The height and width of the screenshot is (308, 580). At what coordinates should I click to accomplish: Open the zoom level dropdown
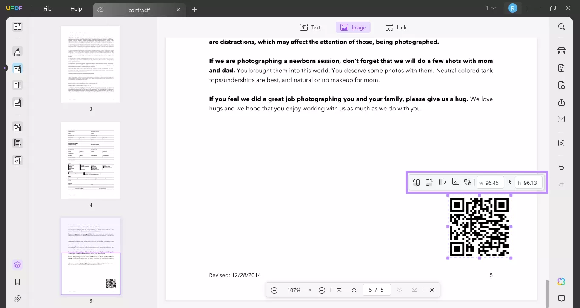[310, 290]
